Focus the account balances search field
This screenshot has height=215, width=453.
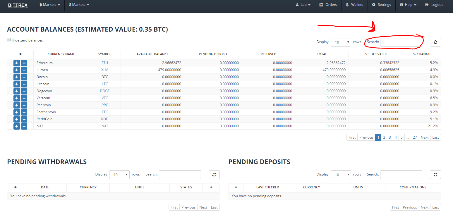tap(401, 42)
